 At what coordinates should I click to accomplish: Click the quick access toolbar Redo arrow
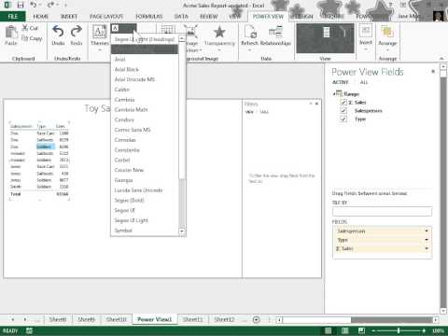click(x=50, y=6)
